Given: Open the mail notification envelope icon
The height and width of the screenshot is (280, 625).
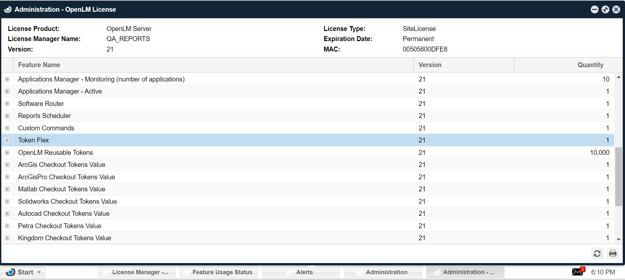Looking at the screenshot, I should coord(578,272).
